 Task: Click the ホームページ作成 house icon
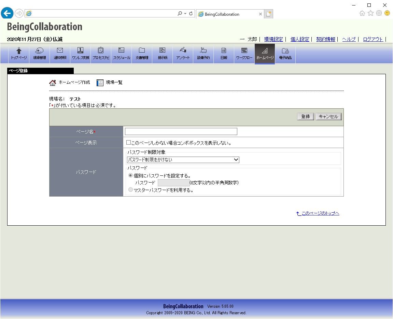(53, 83)
